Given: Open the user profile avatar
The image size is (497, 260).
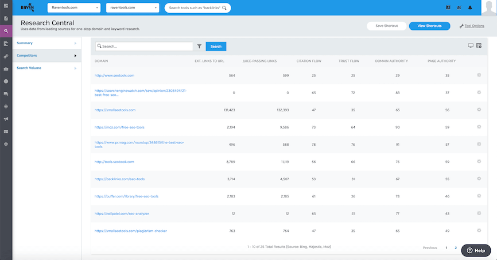Looking at the screenshot, I should [x=489, y=7].
